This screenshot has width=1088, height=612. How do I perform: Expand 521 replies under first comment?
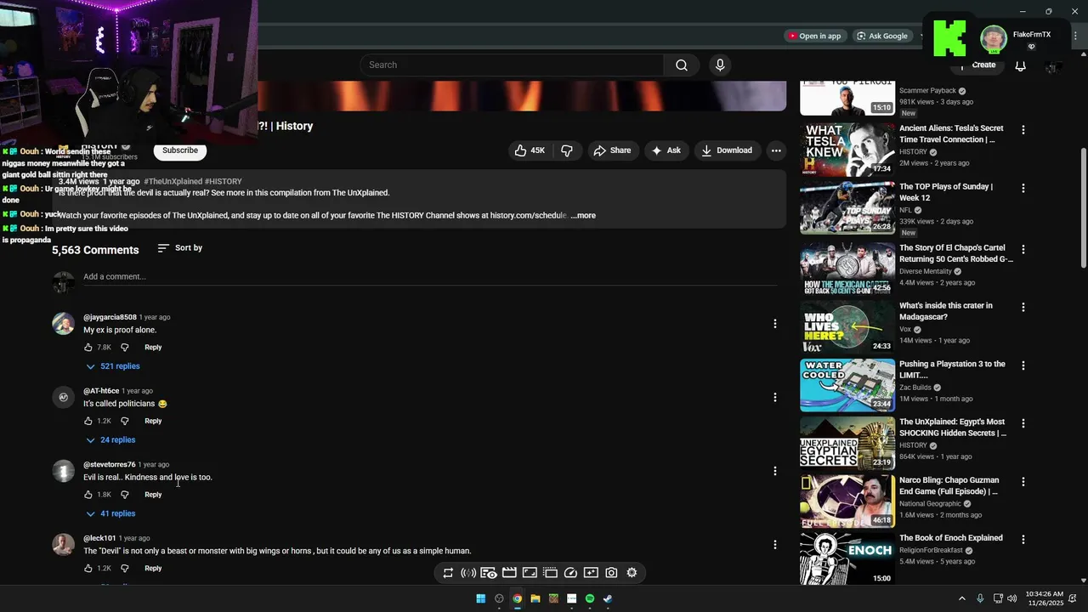[112, 366]
